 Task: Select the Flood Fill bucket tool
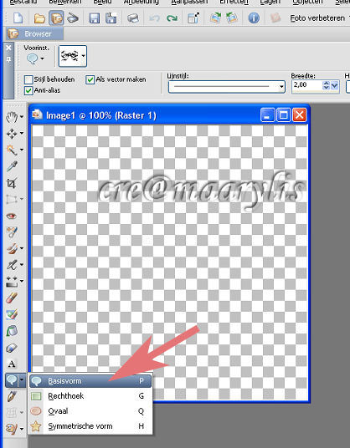pos(12,332)
